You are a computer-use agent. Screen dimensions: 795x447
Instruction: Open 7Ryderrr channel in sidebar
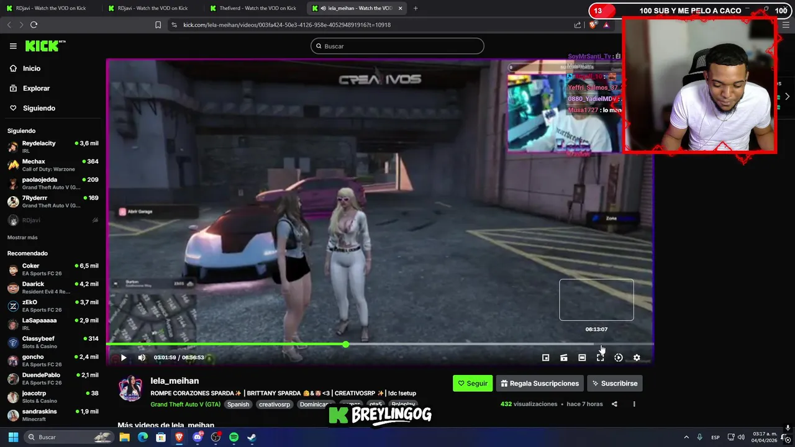pyautogui.click(x=53, y=201)
